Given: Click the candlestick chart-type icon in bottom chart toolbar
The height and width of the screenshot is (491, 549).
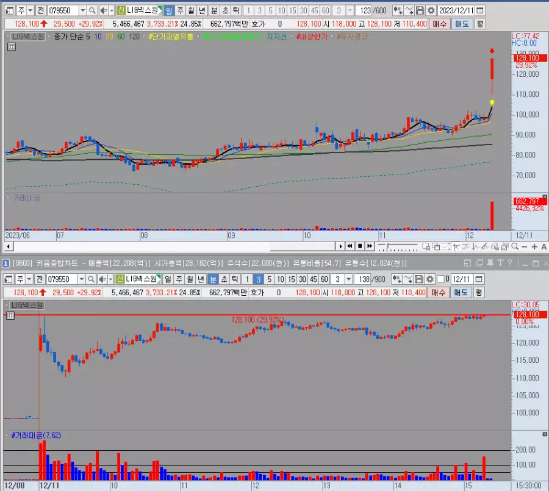Looking at the screenshot, I should tap(396, 279).
